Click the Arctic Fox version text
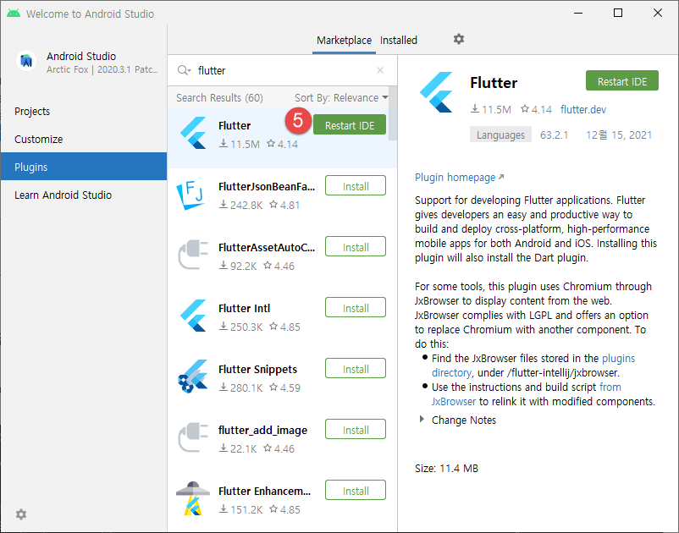679x533 pixels. [x=102, y=69]
